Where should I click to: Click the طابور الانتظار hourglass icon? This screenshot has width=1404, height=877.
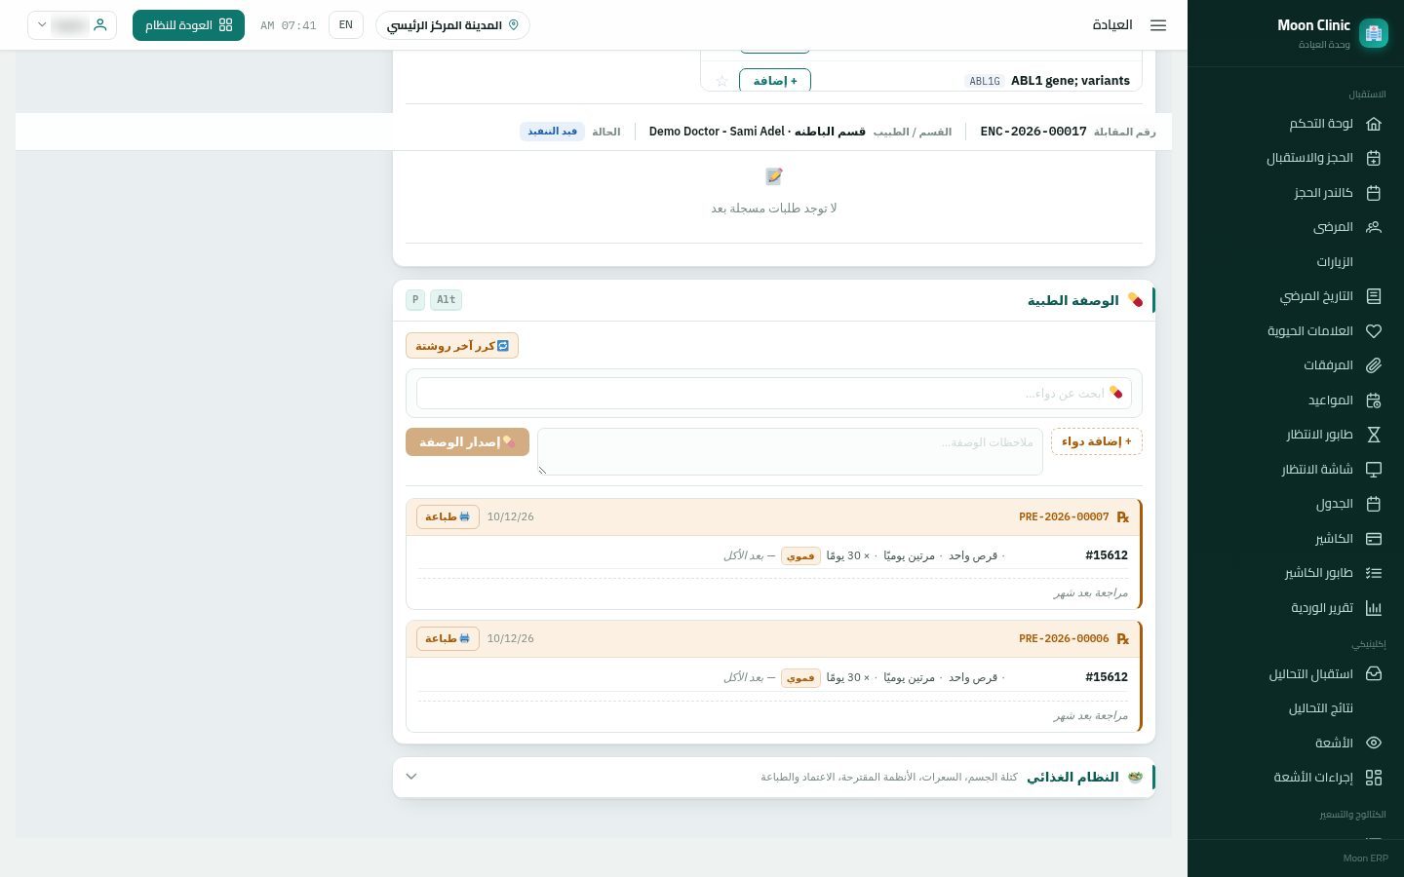[x=1374, y=435]
